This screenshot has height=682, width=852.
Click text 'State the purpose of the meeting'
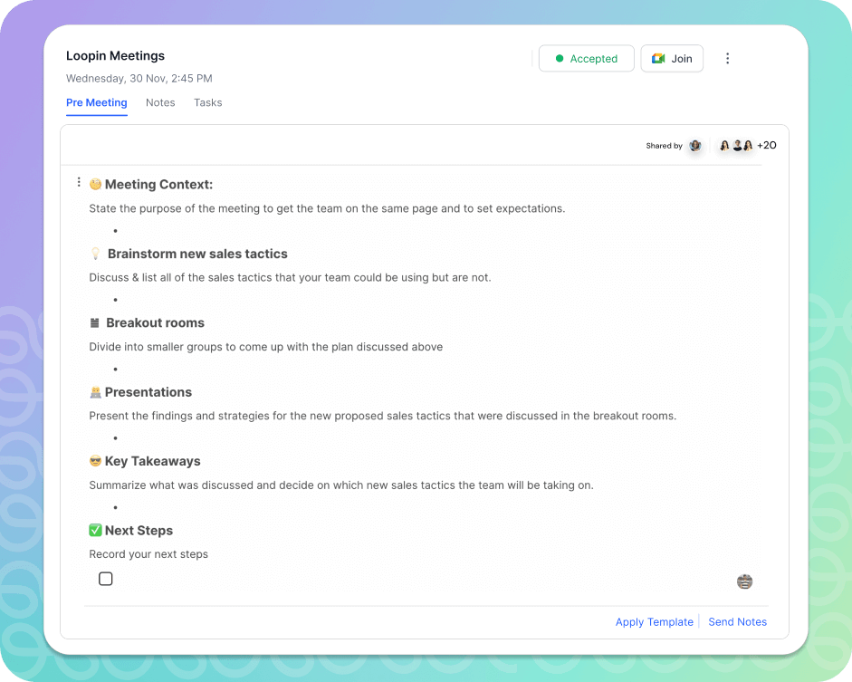point(174,208)
